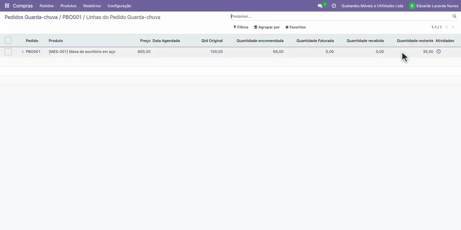Image resolution: width=461 pixels, height=230 pixels.
Task: Sort by the Pedido column header
Action: 32,41
